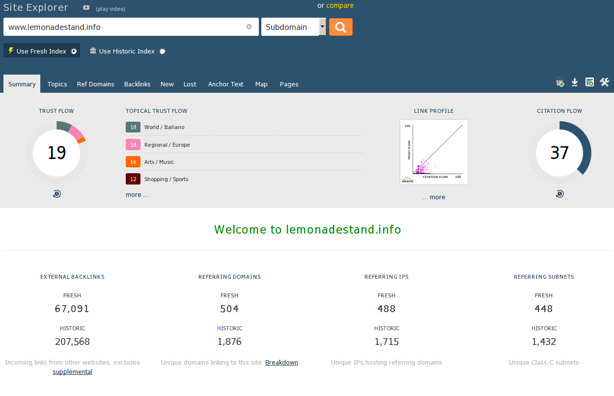Image resolution: width=614 pixels, height=396 pixels.
Task: Click the Link Profile chart thumbnail
Action: click(434, 152)
